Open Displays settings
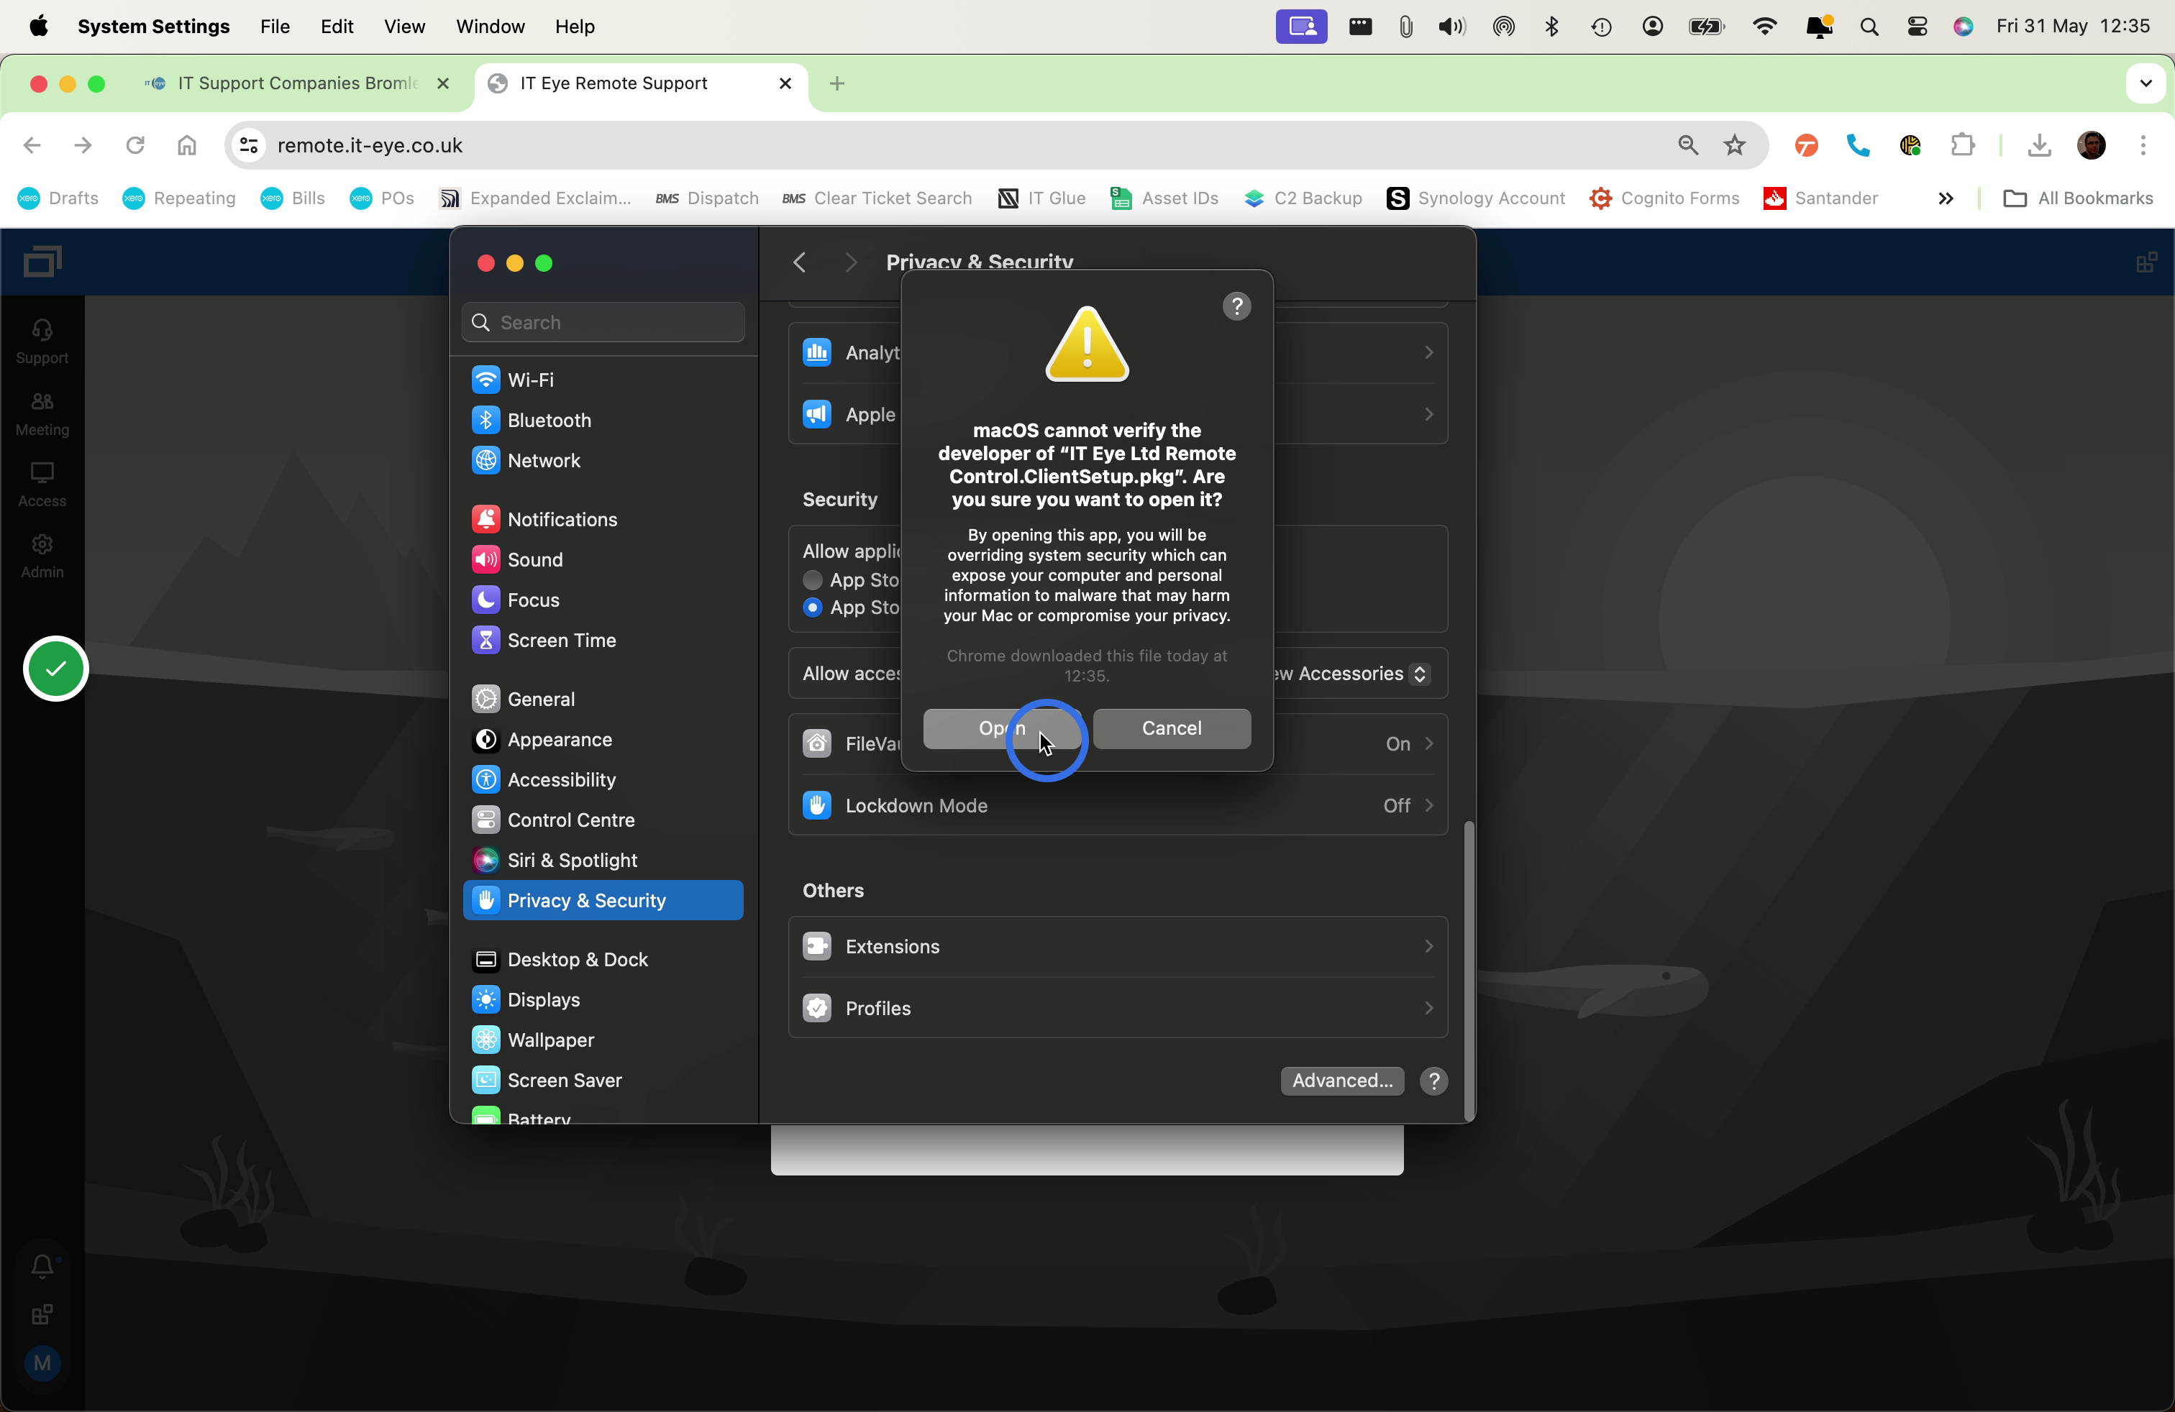 click(x=603, y=999)
